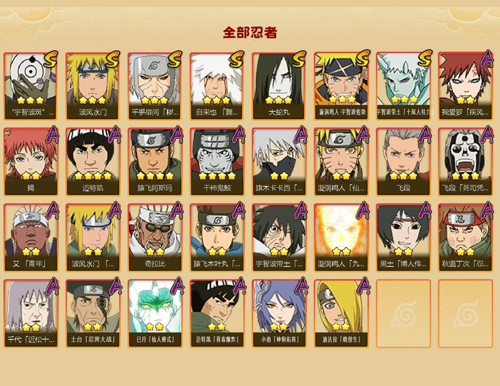Image resolution: width=500 pixels, height=386 pixels.
Task: Select the 巳月「仙人模式」 ninja card
Action: tap(155, 314)
